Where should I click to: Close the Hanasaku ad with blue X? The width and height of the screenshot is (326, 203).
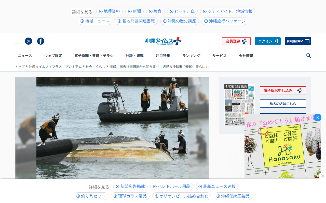[x=318, y=117]
